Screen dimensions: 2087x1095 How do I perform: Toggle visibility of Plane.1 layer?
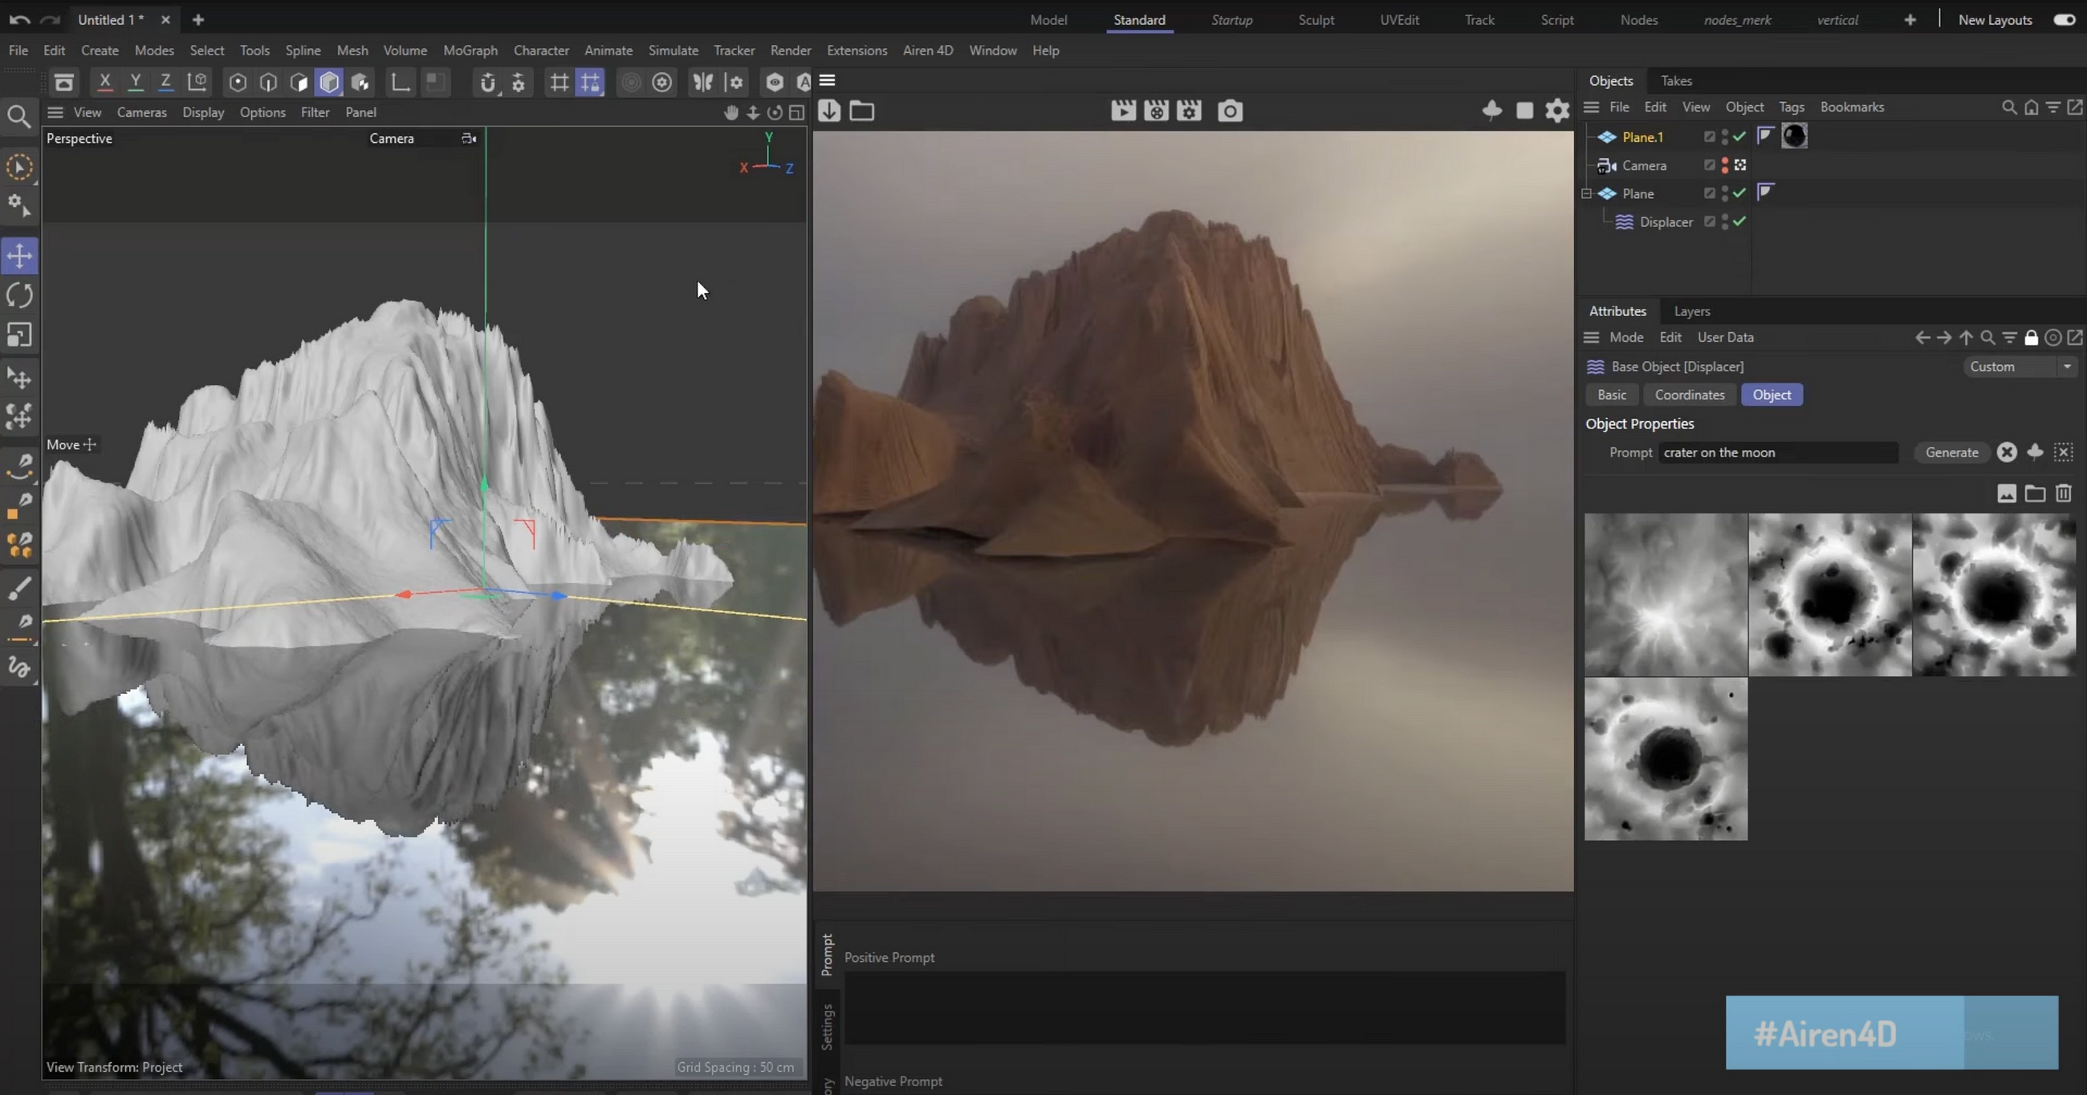(x=1723, y=135)
